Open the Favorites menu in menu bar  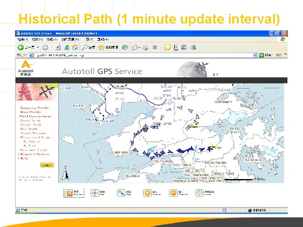pyautogui.click(x=70, y=40)
